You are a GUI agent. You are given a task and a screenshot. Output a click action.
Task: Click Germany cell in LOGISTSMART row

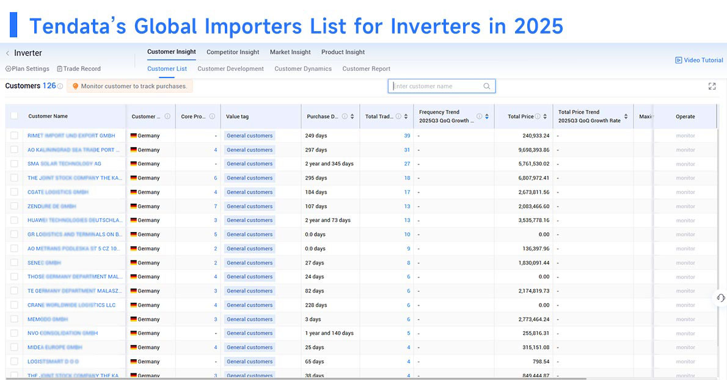point(145,362)
